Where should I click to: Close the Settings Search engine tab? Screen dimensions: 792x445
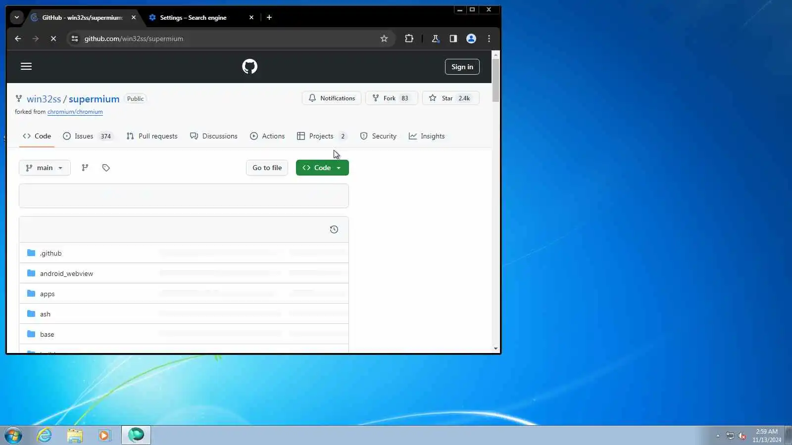251,17
